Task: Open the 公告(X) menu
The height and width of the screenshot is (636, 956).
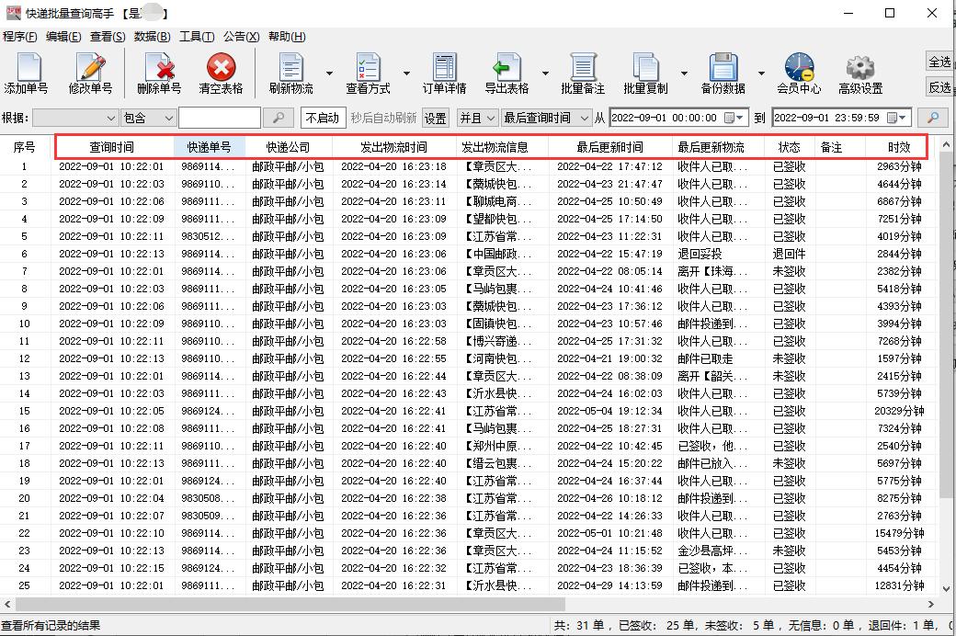Action: [x=242, y=36]
